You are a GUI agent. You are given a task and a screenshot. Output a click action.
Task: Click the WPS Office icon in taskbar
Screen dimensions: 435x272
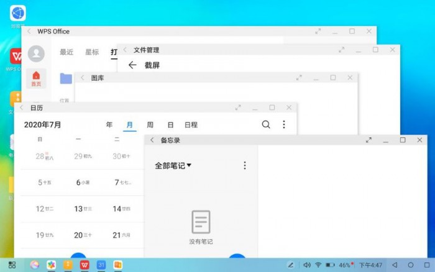[84, 265]
